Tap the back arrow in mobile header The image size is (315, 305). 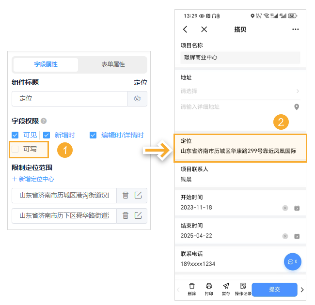[x=185, y=30]
